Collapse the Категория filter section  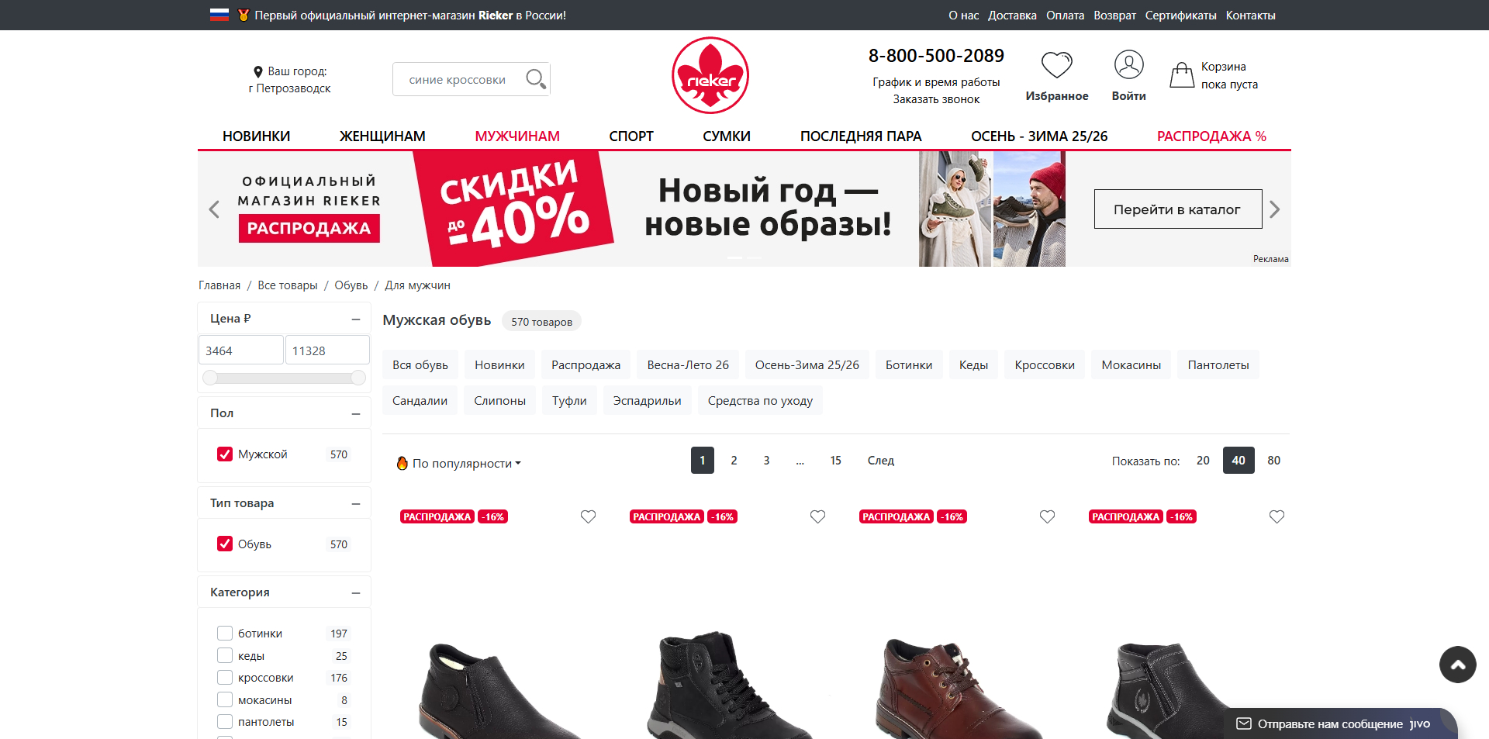(356, 592)
